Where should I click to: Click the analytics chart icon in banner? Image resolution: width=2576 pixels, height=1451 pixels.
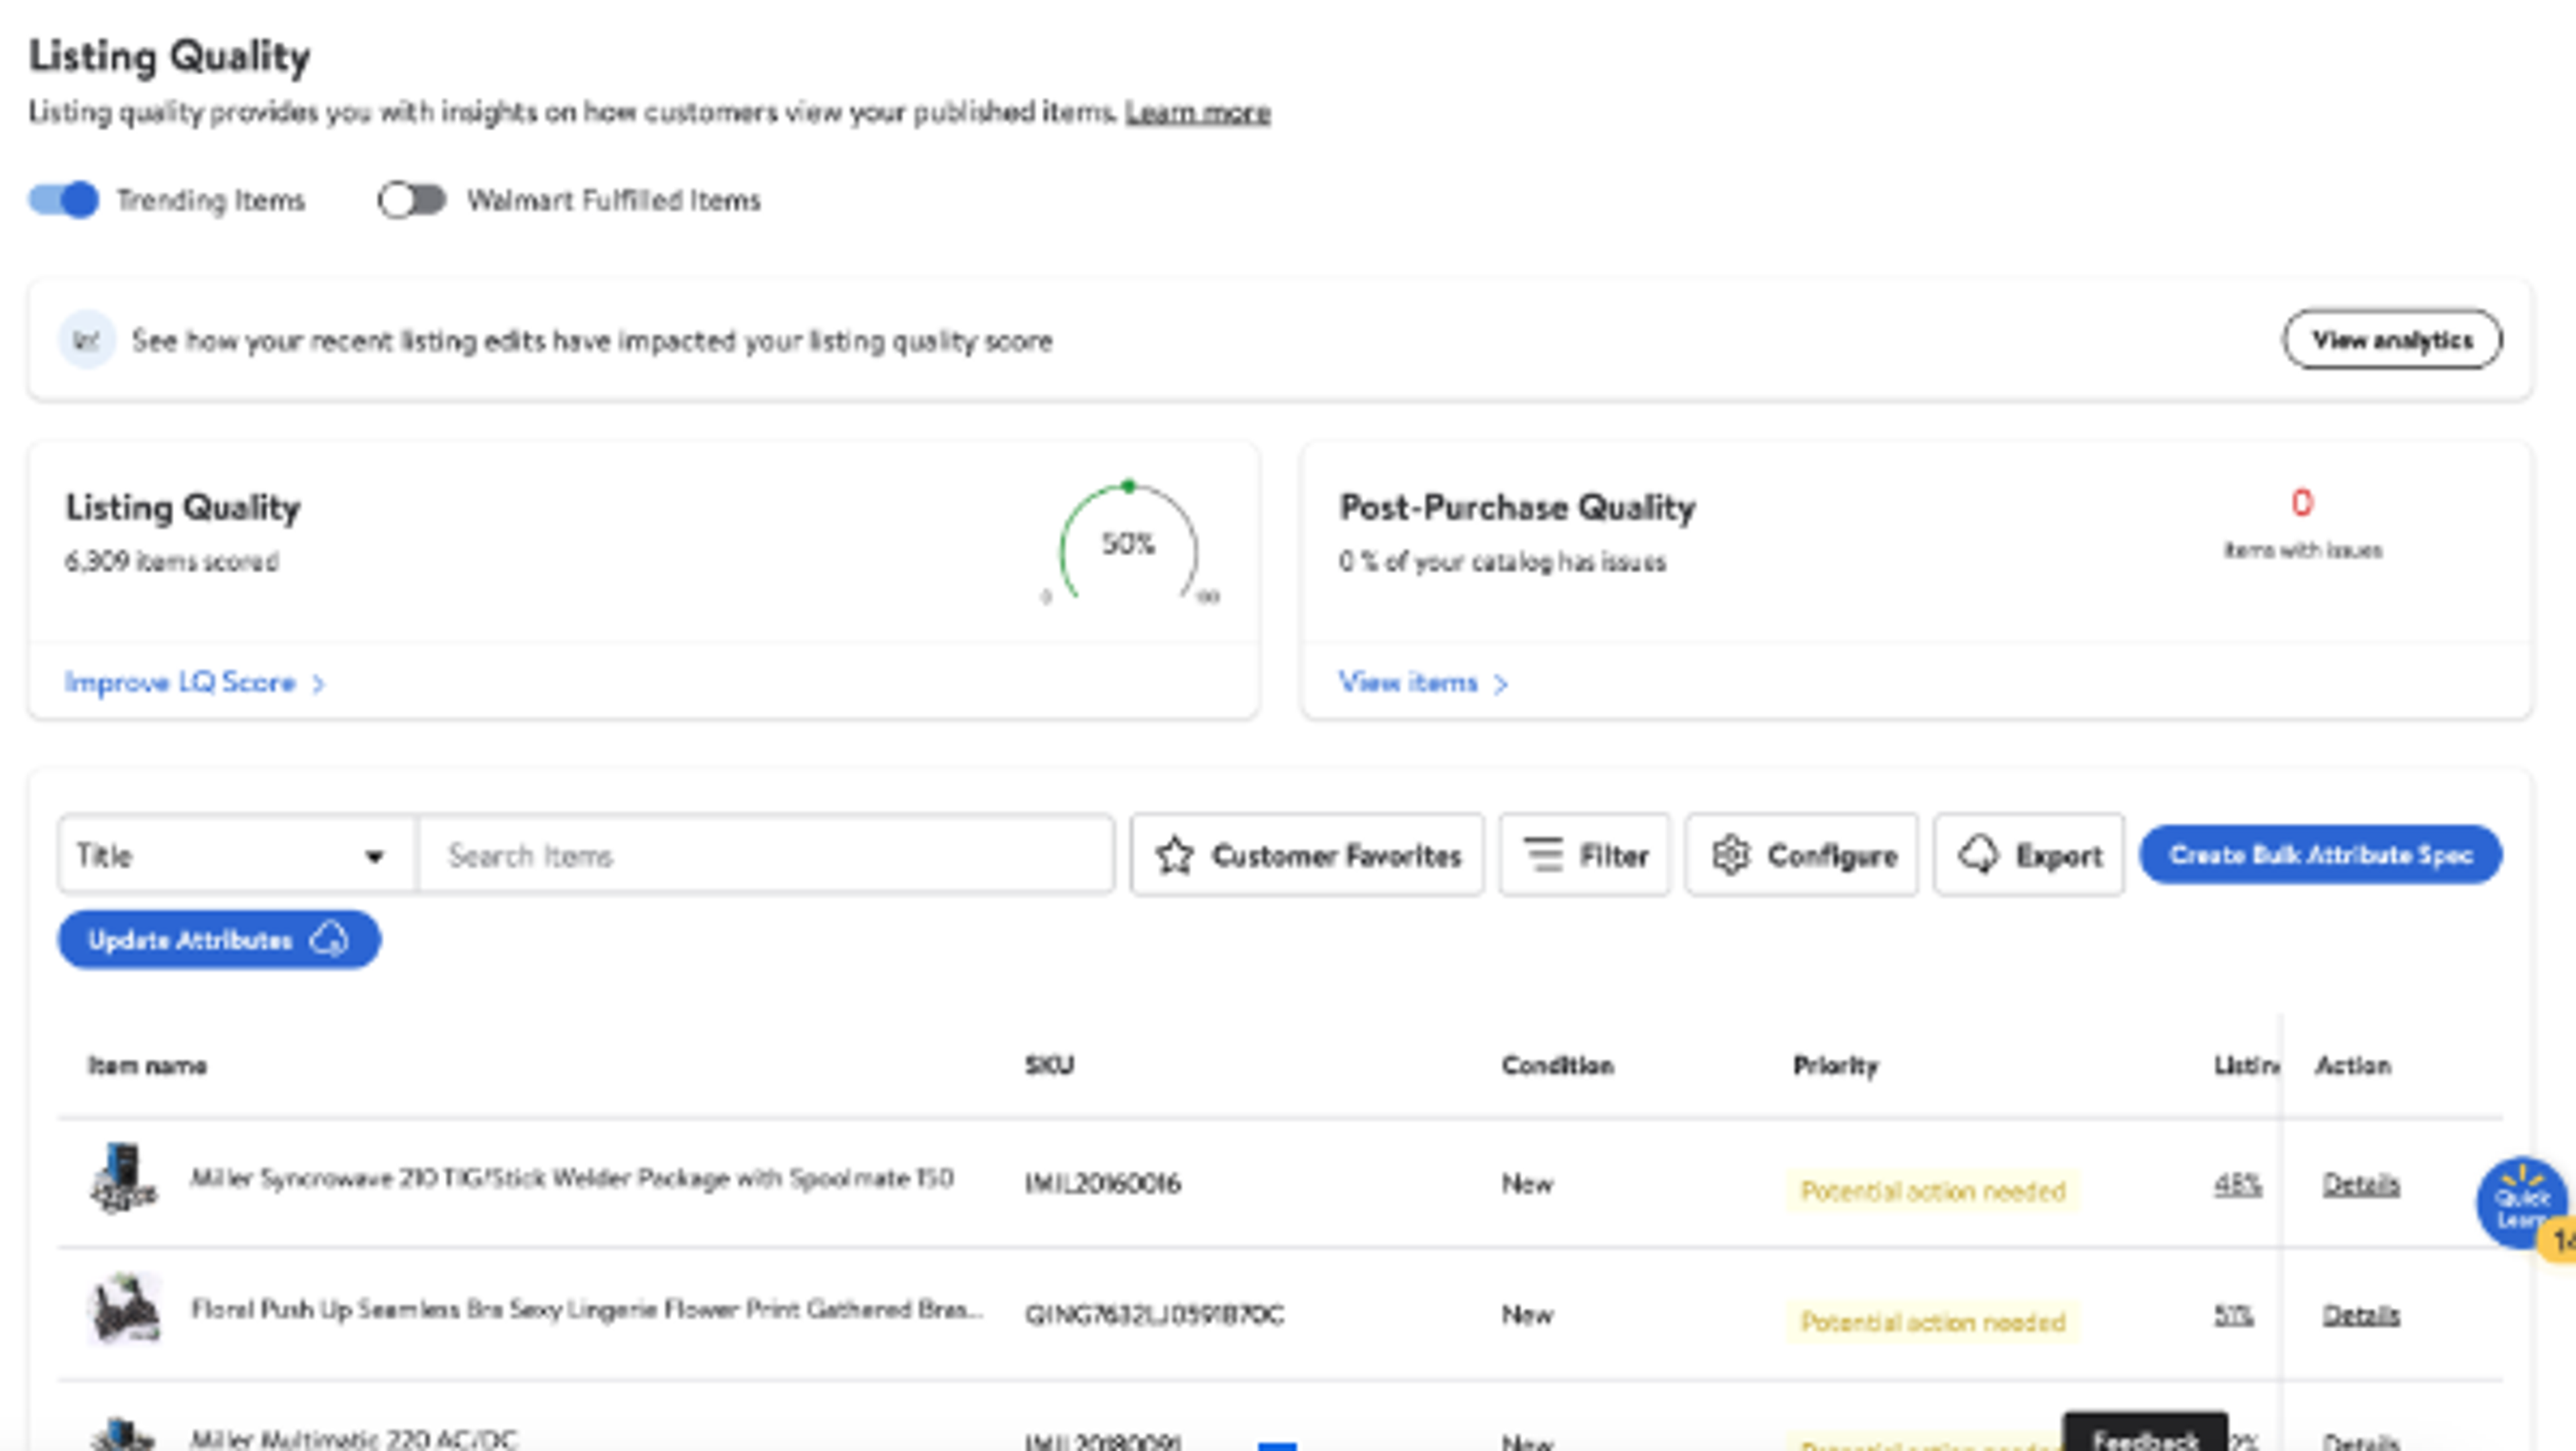point(87,341)
